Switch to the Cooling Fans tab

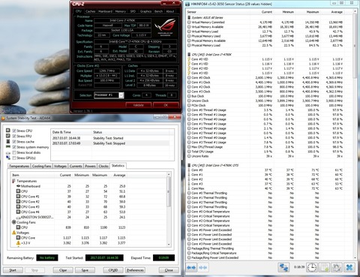41,166
